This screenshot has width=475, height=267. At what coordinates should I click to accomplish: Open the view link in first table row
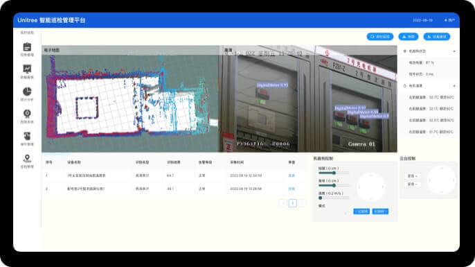tap(292, 175)
